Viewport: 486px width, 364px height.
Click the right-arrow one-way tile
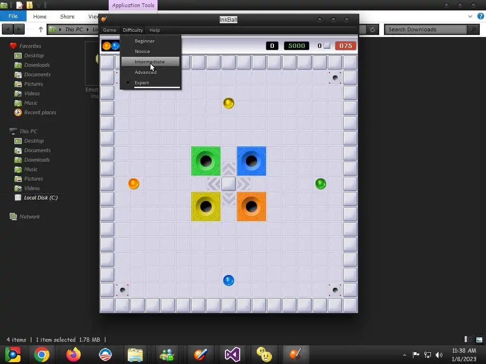(244, 184)
